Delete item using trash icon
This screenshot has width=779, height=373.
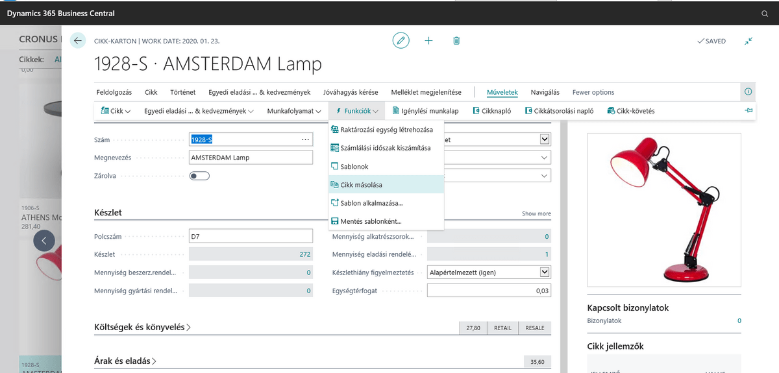(x=456, y=41)
